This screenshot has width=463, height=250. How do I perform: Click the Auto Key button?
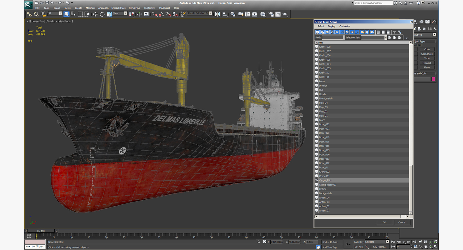tap(359, 242)
